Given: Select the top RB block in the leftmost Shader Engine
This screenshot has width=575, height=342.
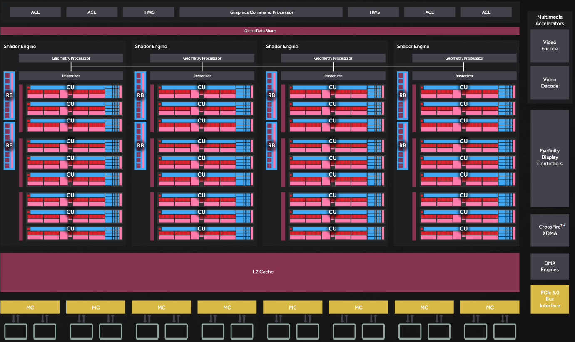Looking at the screenshot, I should (x=9, y=95).
